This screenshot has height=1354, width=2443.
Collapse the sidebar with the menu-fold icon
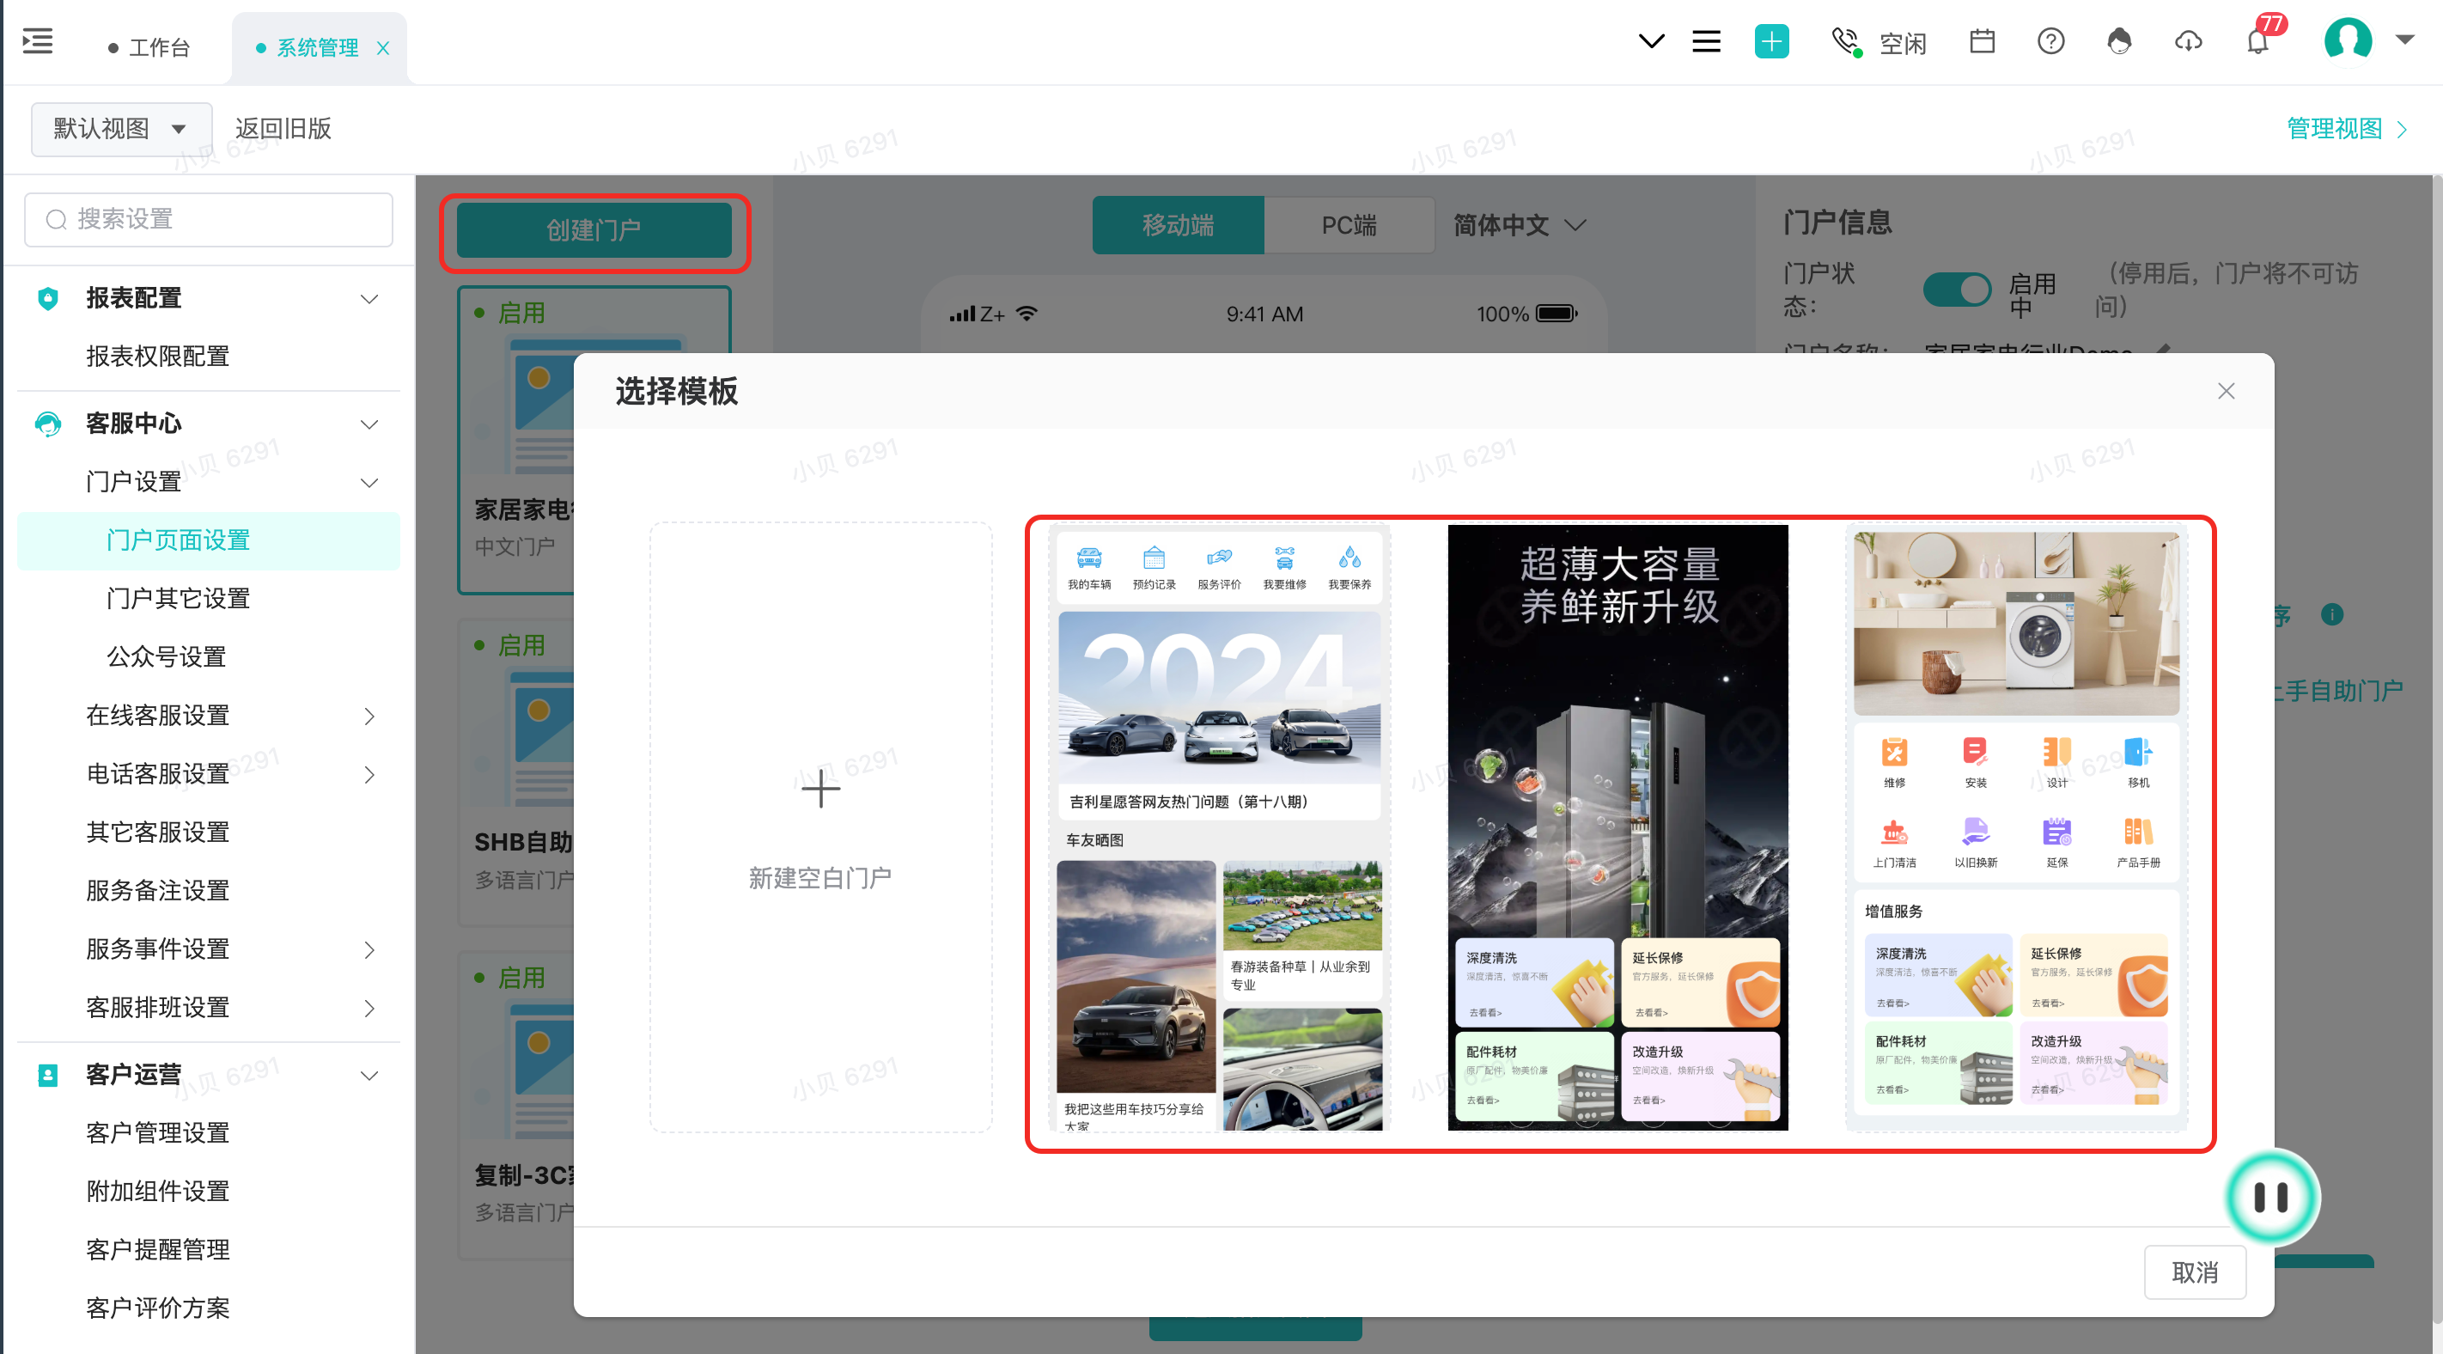click(x=38, y=42)
